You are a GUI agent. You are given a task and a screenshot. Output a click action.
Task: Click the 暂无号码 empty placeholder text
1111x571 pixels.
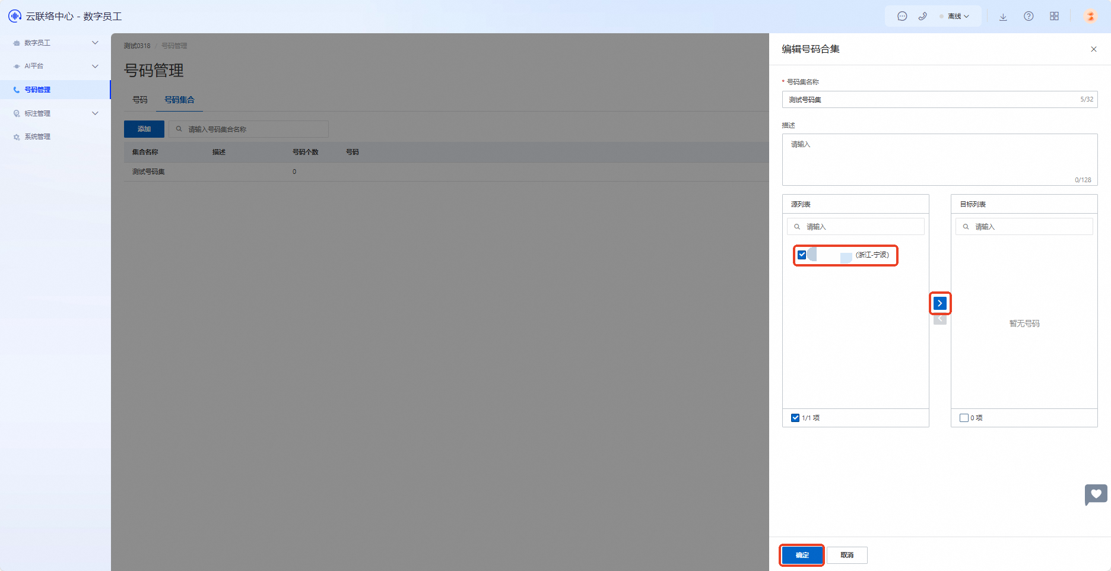pyautogui.click(x=1024, y=323)
